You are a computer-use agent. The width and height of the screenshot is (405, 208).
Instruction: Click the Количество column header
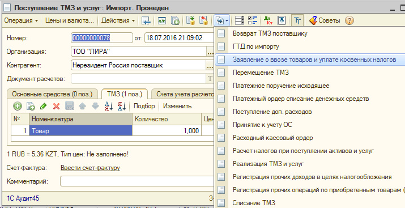pyautogui.click(x=167, y=119)
